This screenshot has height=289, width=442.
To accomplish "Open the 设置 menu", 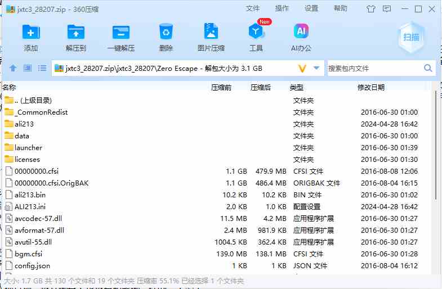I will 311,8.
